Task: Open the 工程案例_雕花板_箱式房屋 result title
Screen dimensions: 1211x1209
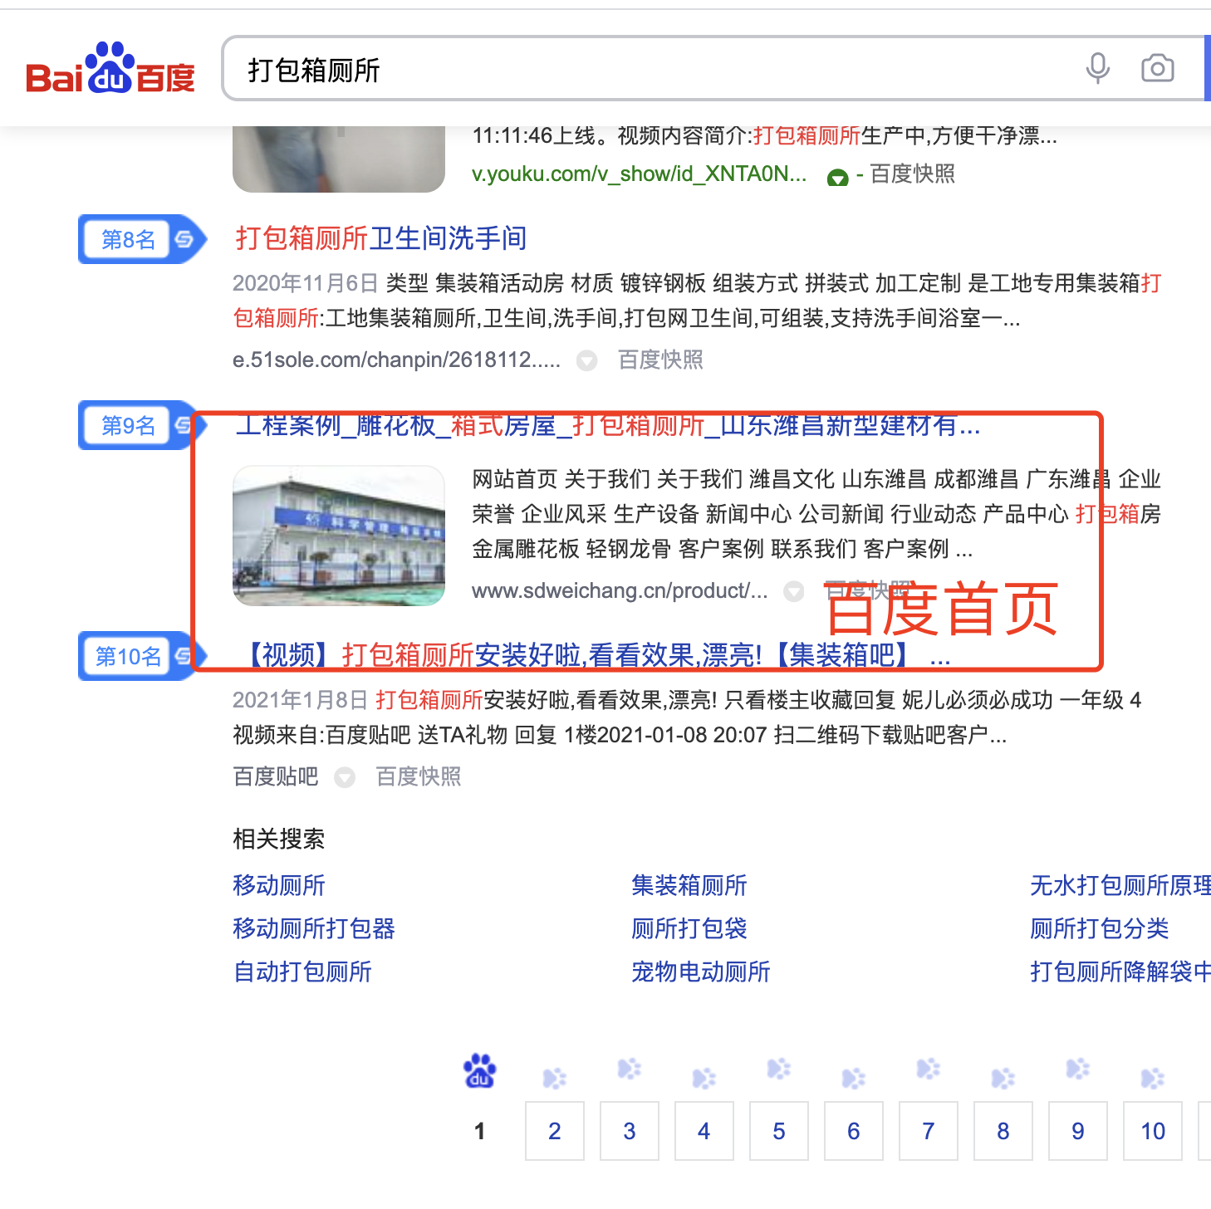Action: 607,425
